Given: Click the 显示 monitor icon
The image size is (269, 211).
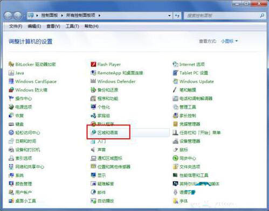Looking at the screenshot, I should (x=93, y=175).
